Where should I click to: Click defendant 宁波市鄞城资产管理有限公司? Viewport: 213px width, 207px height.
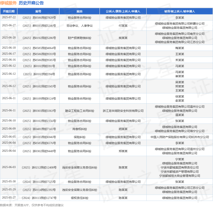[180, 172]
